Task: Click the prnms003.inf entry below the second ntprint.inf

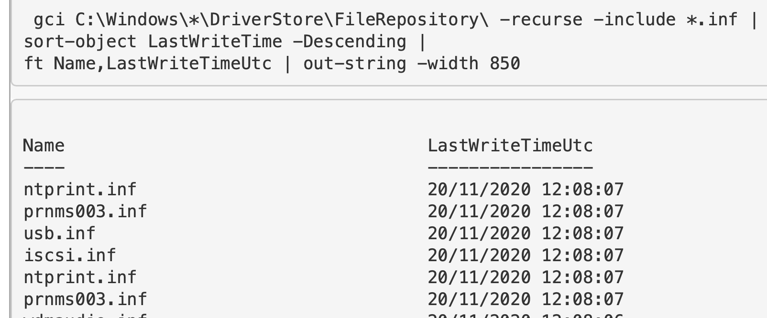Action: pyautogui.click(x=85, y=299)
